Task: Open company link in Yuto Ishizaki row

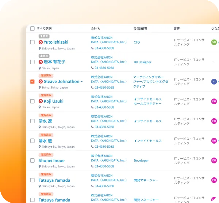Action: tap(109, 40)
